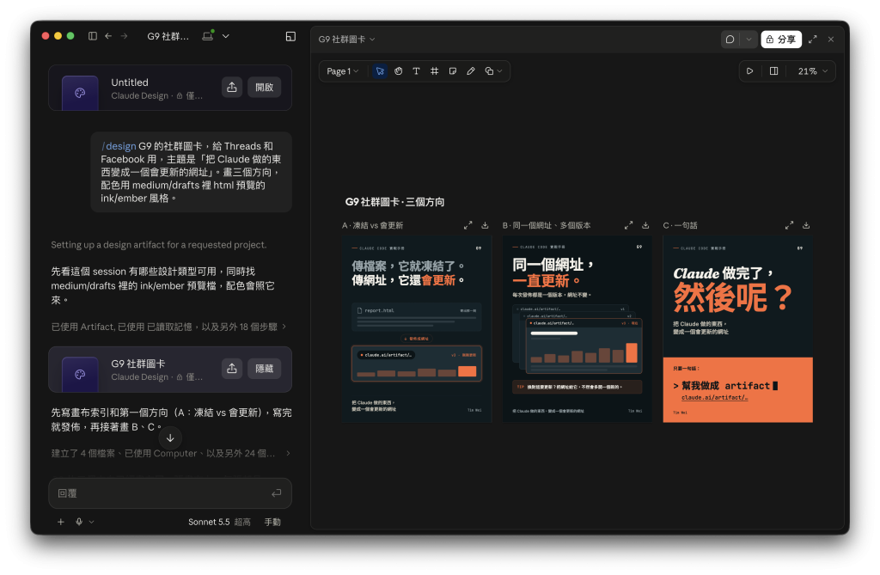The height and width of the screenshot is (575, 880).
Task: Expand card A 凍結 vs 會更新
Action: (468, 225)
